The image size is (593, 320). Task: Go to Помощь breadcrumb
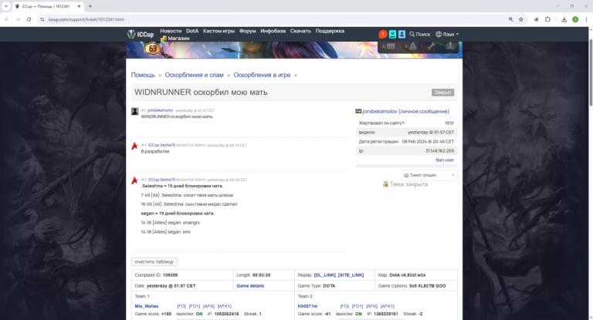143,75
